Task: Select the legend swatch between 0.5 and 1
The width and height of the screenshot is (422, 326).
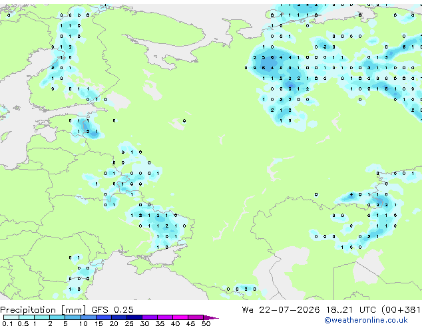Action: tap(27, 317)
